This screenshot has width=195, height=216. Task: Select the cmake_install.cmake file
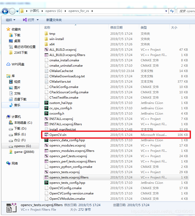[x=64, y=60]
